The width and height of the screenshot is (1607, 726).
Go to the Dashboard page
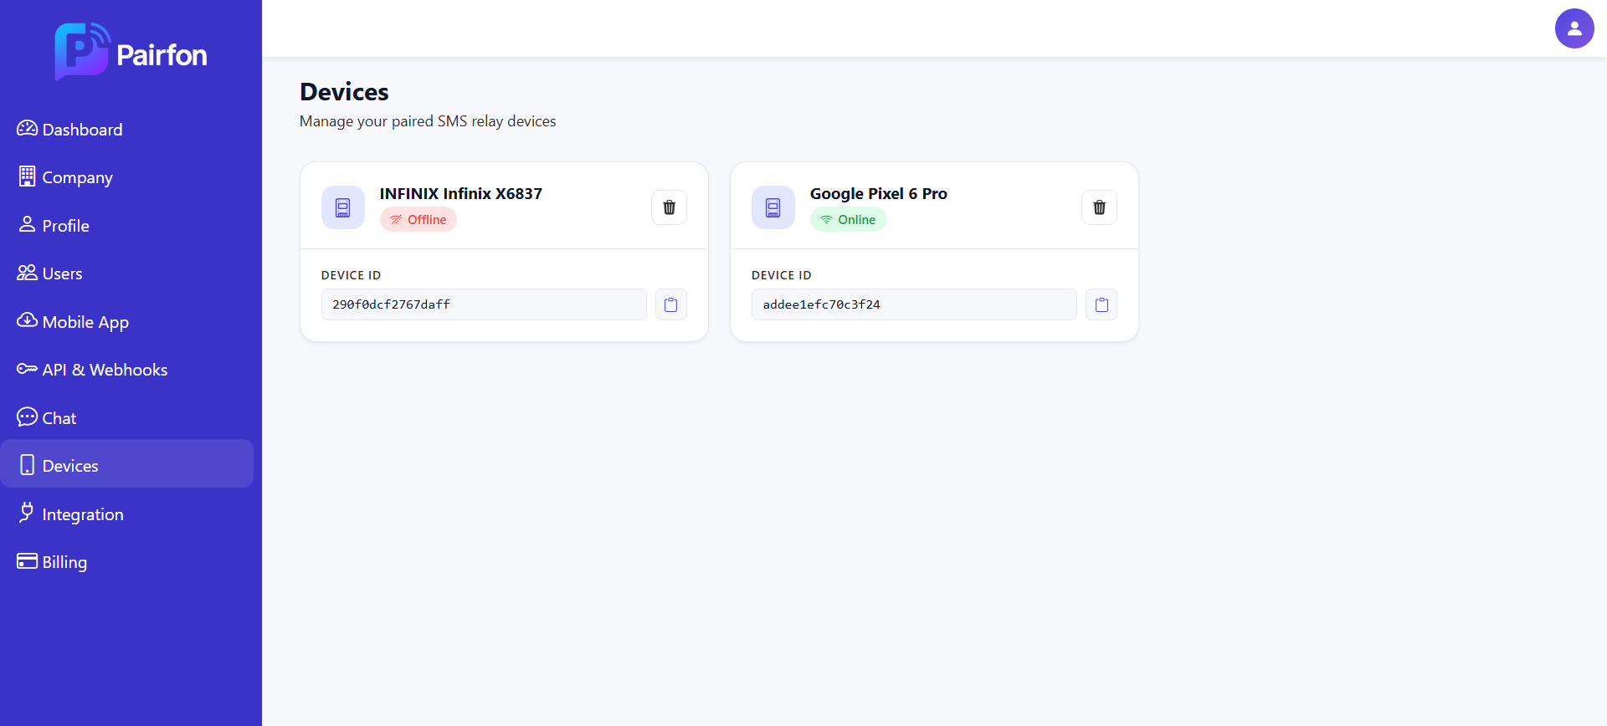[x=82, y=130]
